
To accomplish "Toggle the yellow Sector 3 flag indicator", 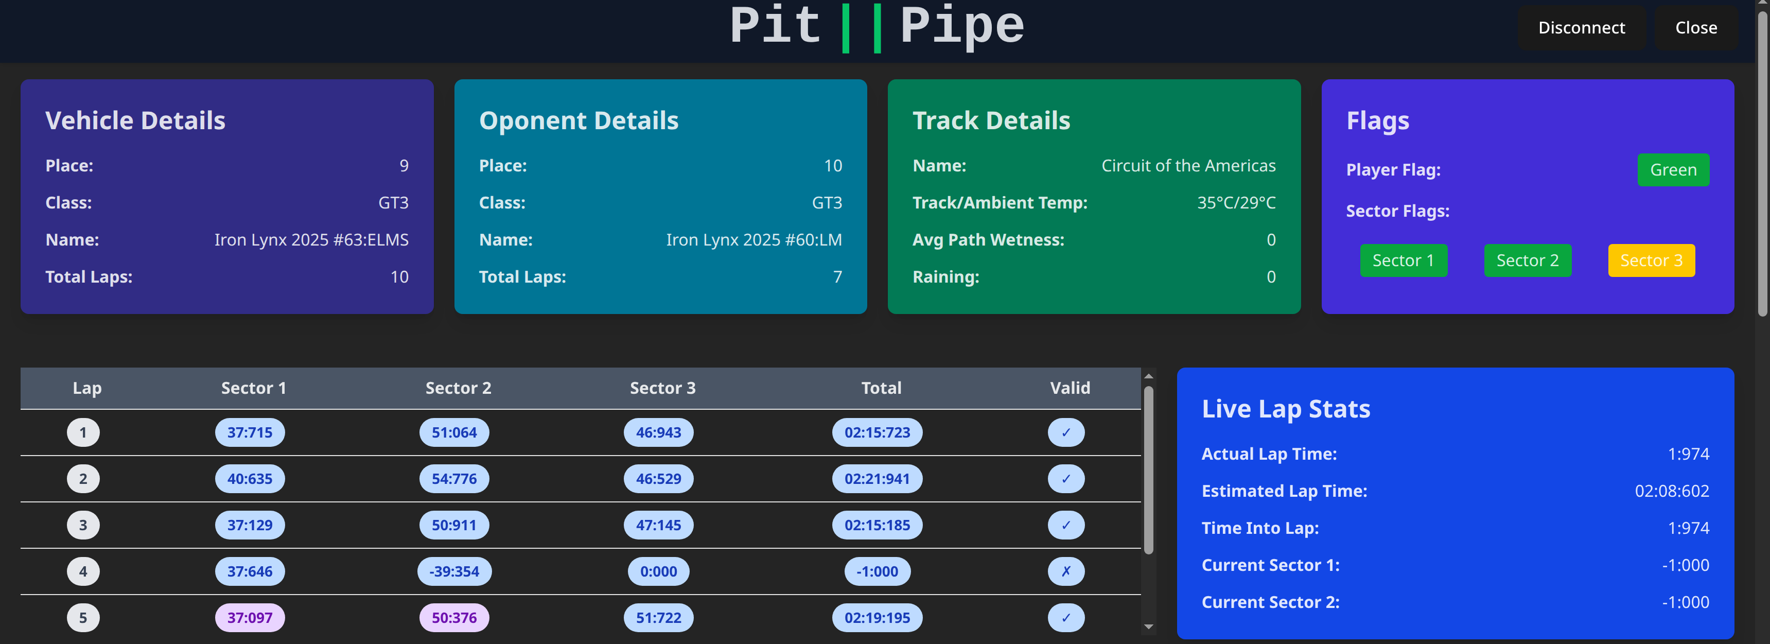I will [x=1651, y=260].
